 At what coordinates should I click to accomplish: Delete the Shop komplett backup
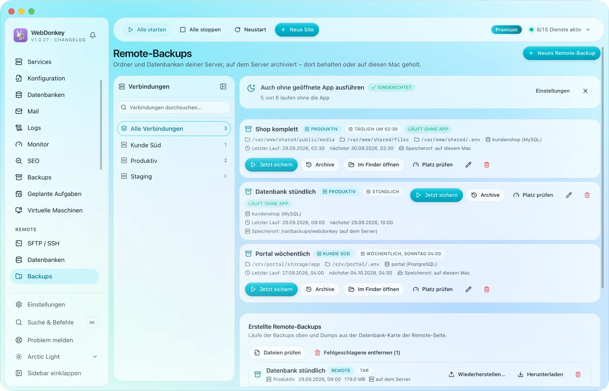487,165
